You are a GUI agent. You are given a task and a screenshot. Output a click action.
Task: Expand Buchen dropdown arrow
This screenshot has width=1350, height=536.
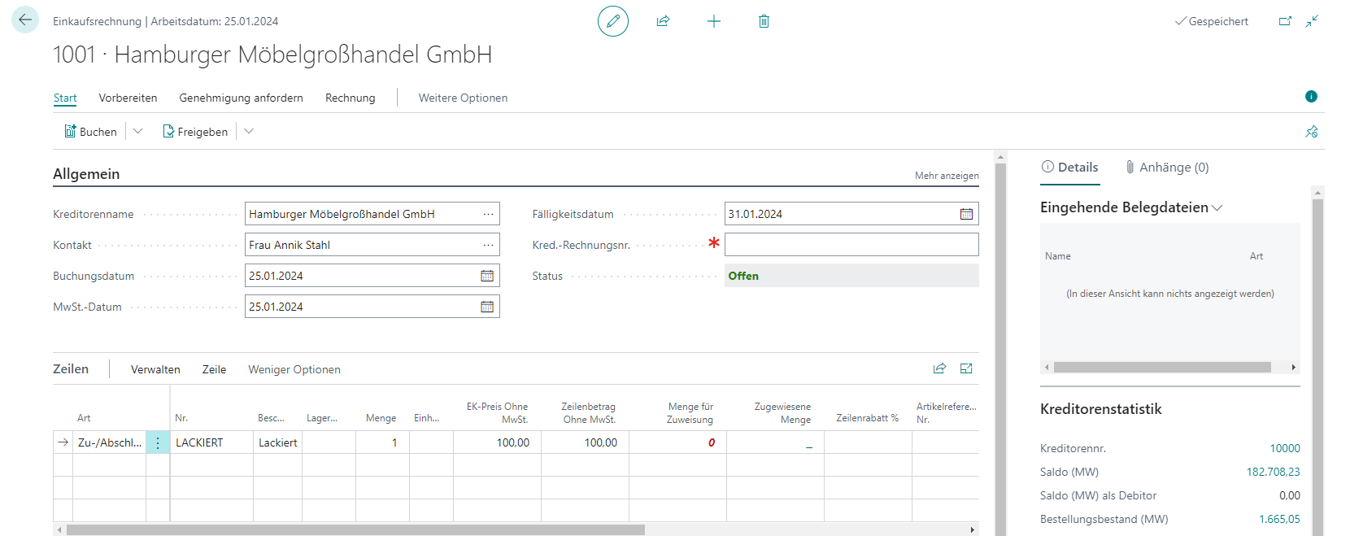point(137,131)
